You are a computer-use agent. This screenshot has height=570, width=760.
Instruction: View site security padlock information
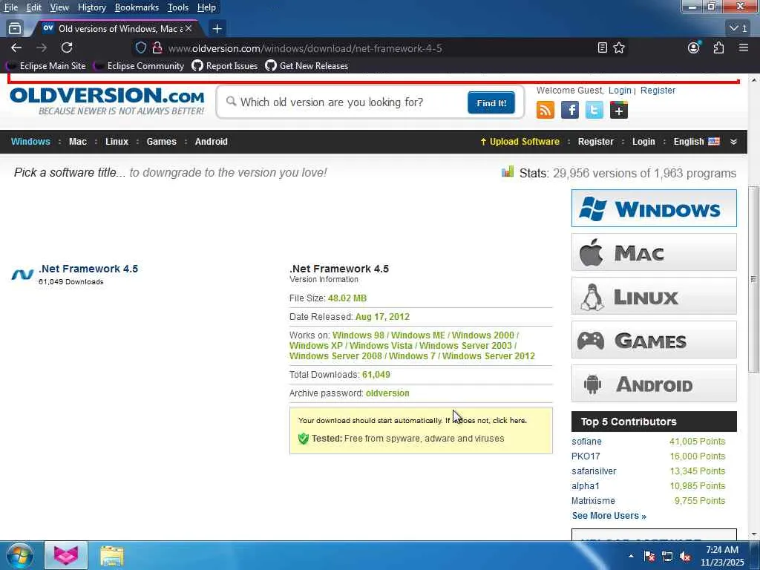pos(157,48)
